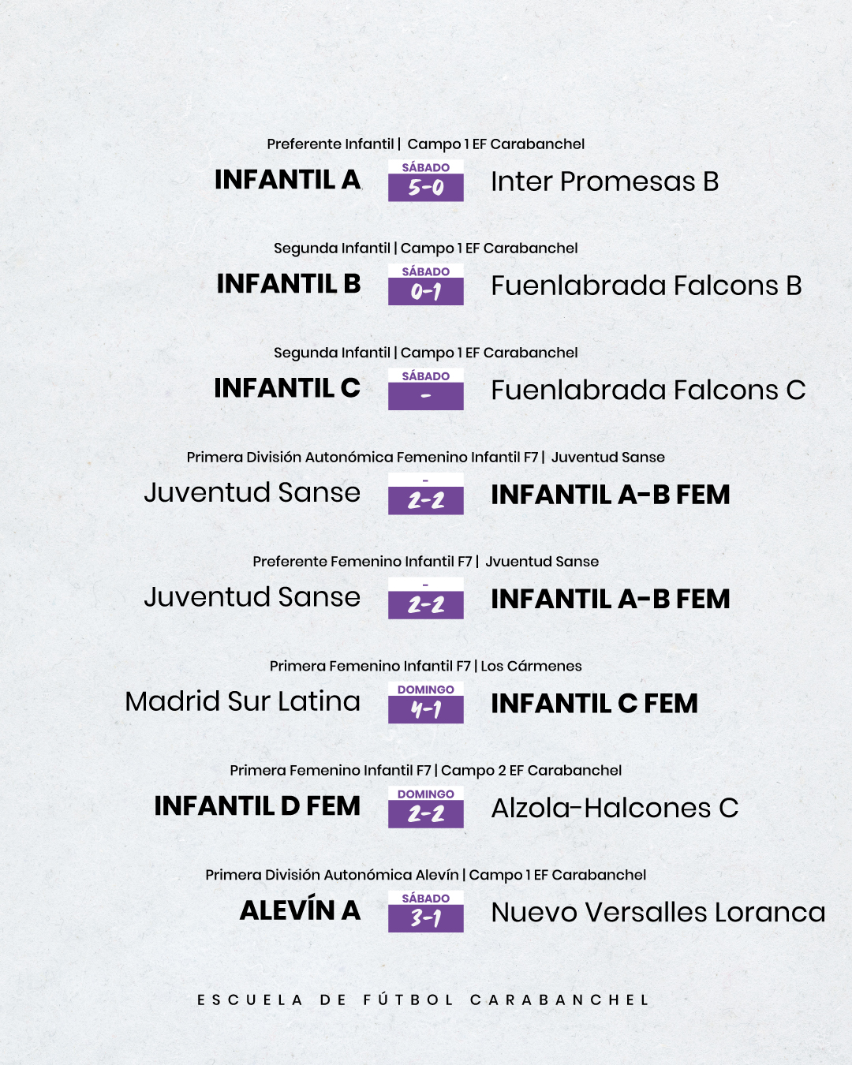Select the Madrid Sur Latina team name
Image resolution: width=852 pixels, height=1065 pixels.
[242, 701]
